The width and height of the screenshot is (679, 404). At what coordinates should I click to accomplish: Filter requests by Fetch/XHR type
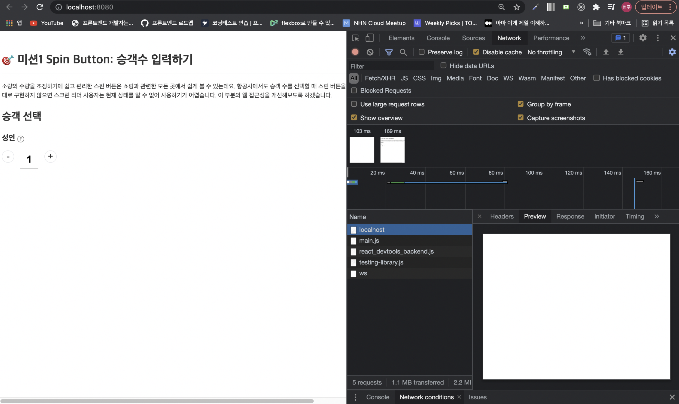(x=380, y=78)
